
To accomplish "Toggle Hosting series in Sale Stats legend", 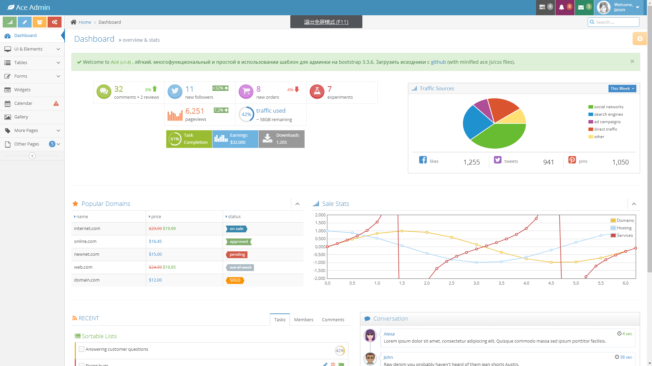I will tap(621, 228).
